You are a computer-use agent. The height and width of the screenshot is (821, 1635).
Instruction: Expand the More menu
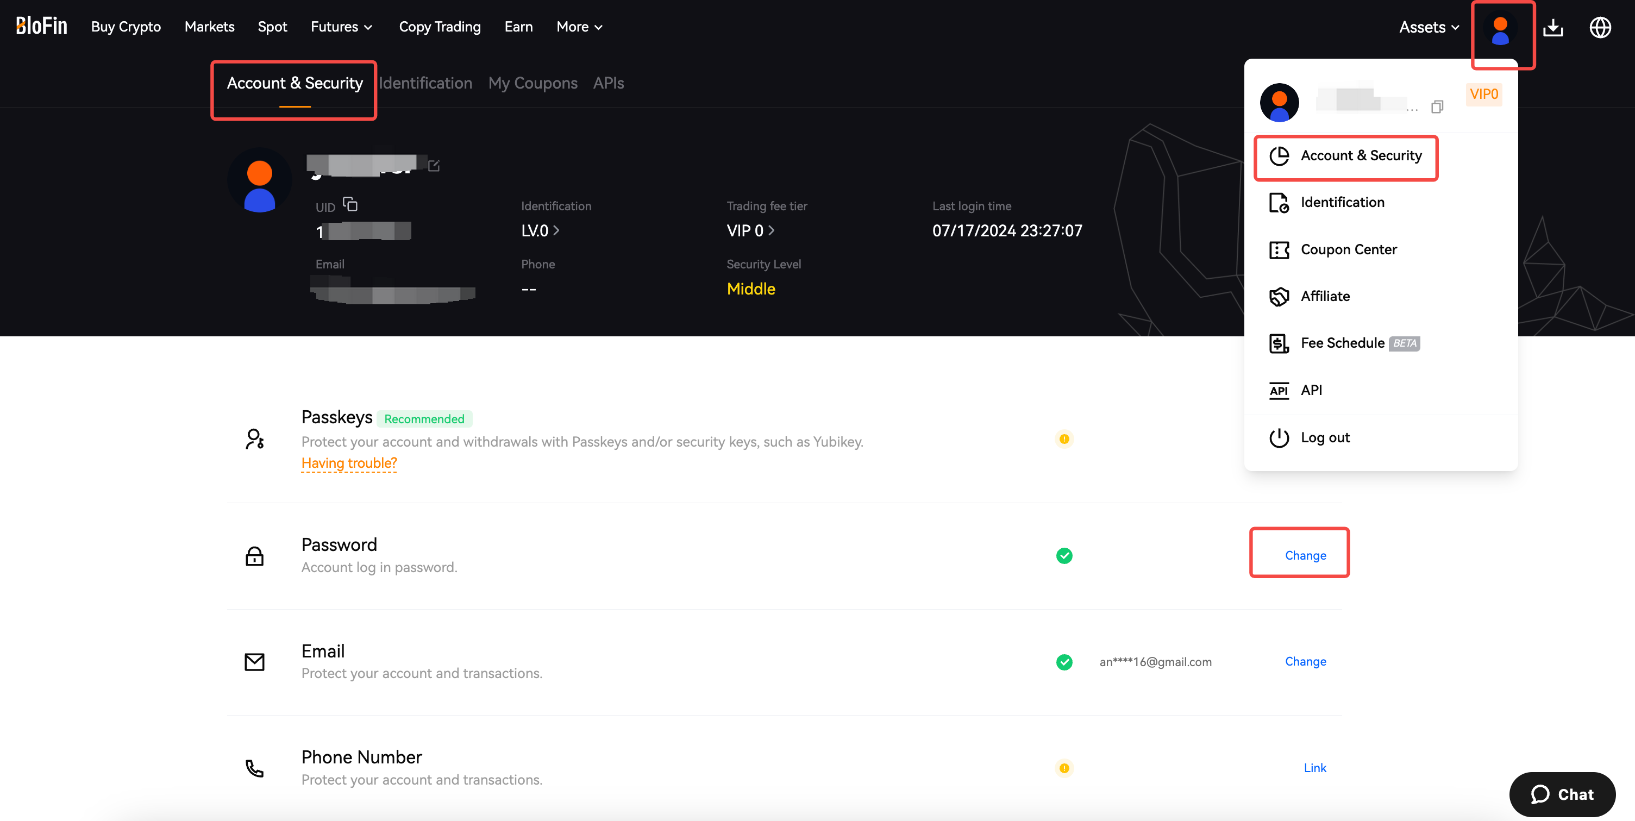[579, 27]
